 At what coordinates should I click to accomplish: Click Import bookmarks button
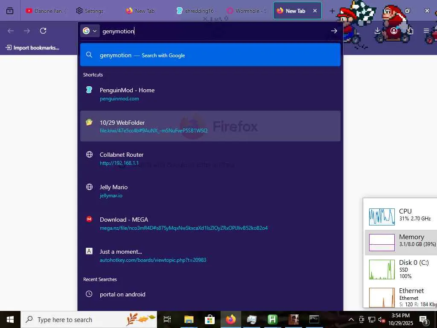[32, 48]
